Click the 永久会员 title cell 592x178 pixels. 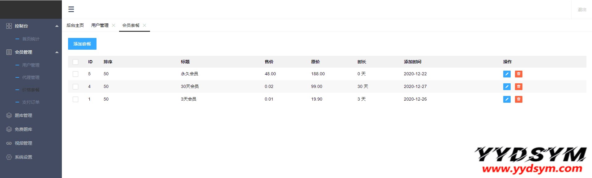[x=190, y=74]
